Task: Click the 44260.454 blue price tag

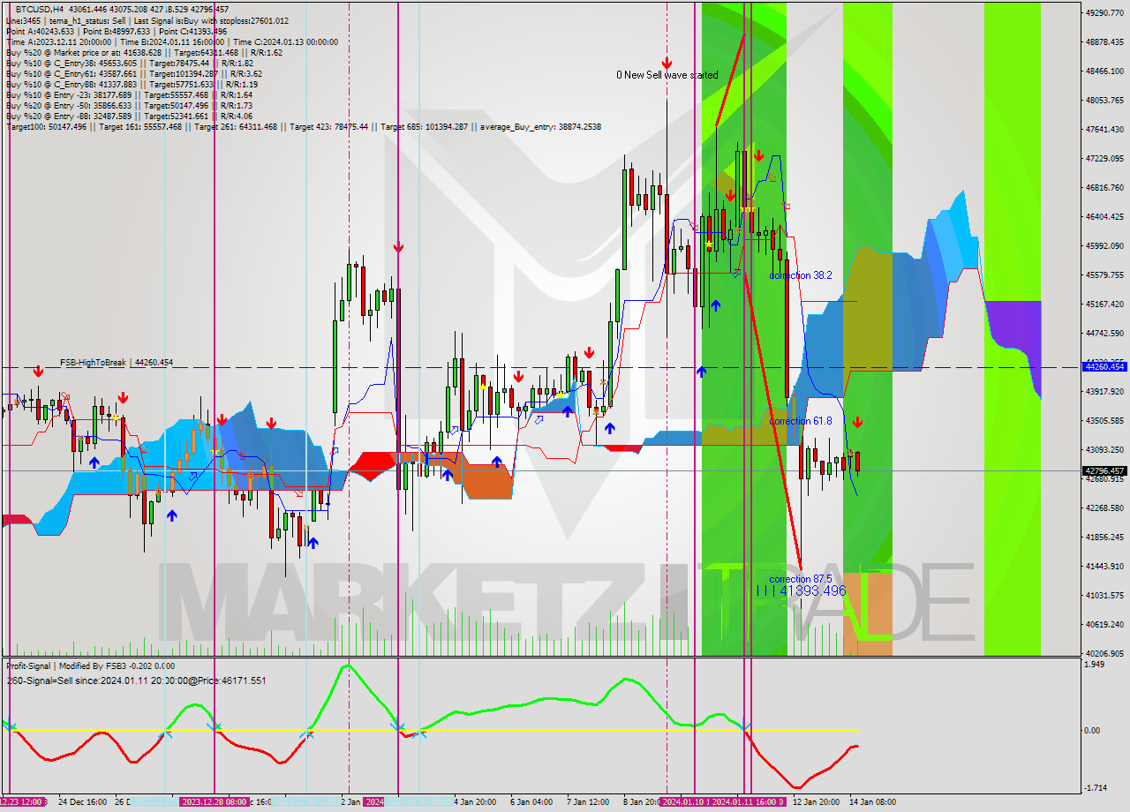Action: pos(1104,366)
